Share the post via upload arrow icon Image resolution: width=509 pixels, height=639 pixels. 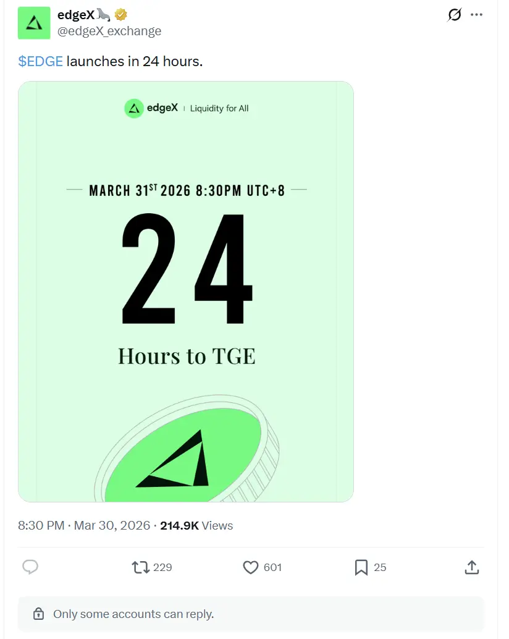[471, 567]
